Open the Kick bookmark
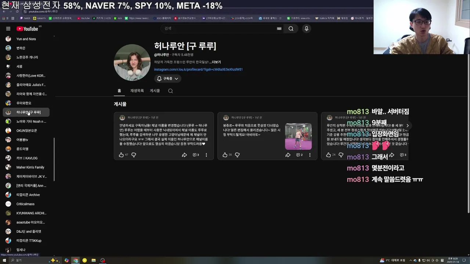Viewport: 470px width, 264px height. pyautogui.click(x=118, y=18)
